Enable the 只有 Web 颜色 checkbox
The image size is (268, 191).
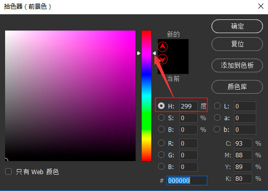click(8, 171)
